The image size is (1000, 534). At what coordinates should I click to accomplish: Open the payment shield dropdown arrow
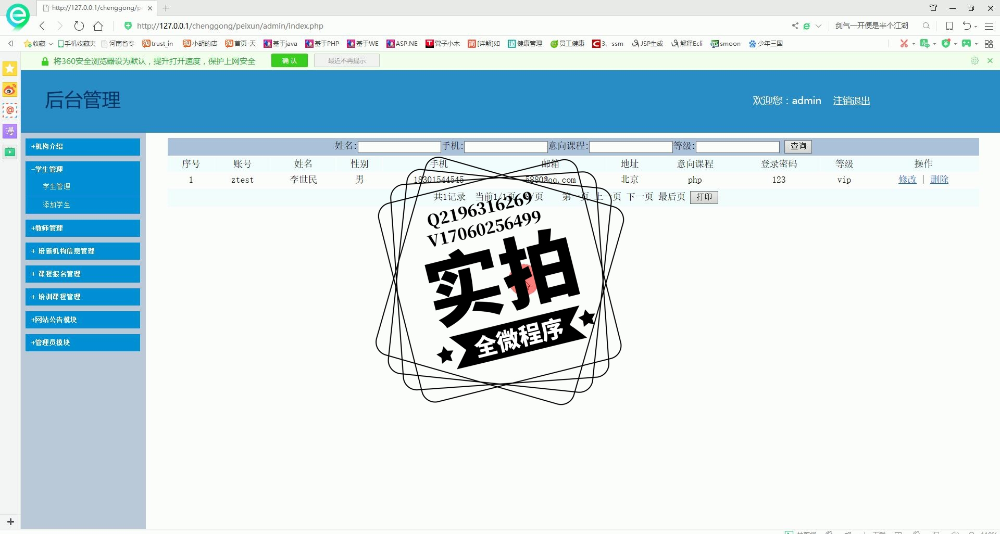click(x=955, y=44)
